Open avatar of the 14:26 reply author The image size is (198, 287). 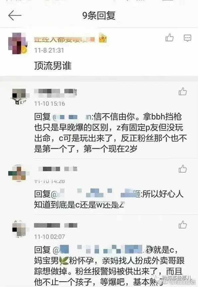click(x=19, y=173)
